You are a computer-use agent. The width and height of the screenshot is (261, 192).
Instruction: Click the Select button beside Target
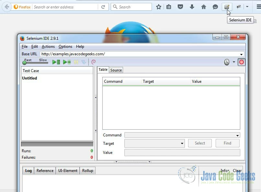tap(200, 143)
